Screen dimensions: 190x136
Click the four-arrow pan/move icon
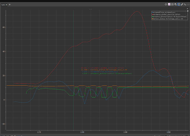pyautogui.click(x=166, y=4)
